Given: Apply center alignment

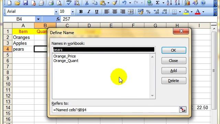Looking at the screenshot, I should click(x=115, y=11).
